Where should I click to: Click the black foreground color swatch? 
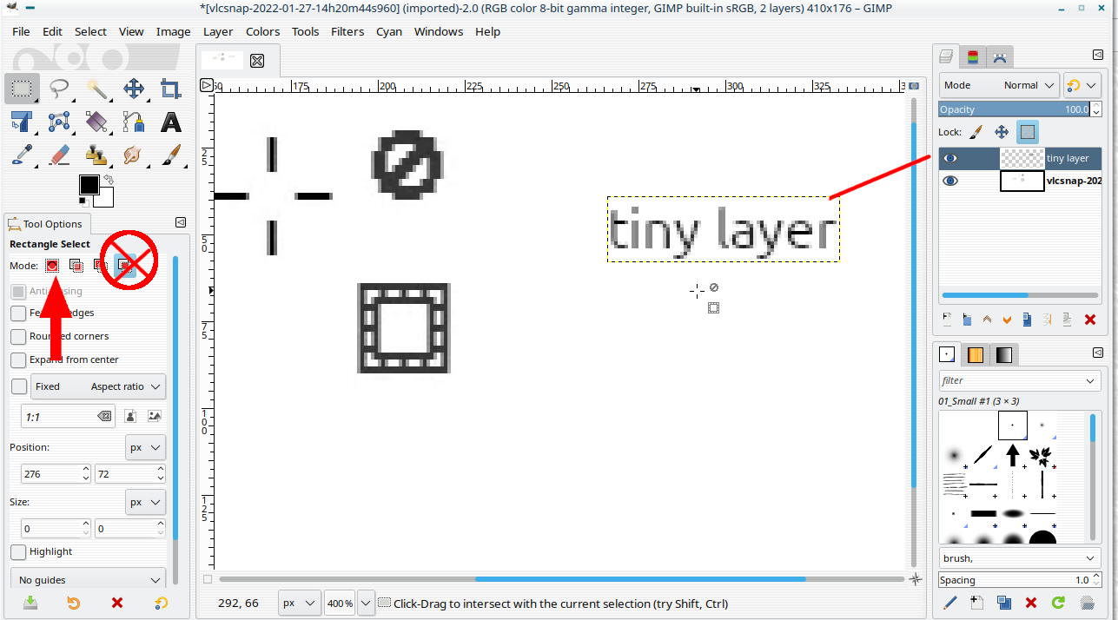coord(88,184)
